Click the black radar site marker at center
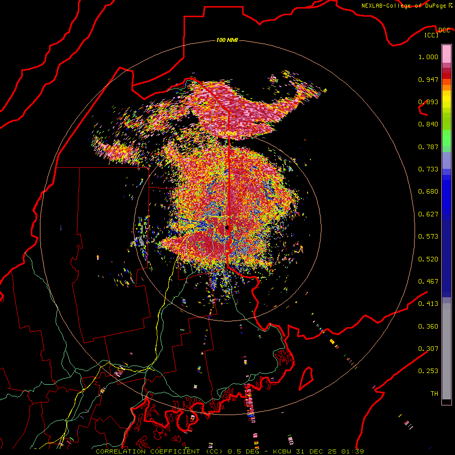 [227, 227]
